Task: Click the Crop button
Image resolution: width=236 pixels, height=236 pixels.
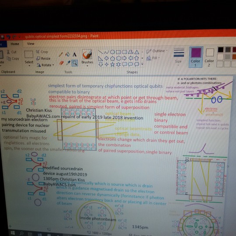Action: [42, 52]
